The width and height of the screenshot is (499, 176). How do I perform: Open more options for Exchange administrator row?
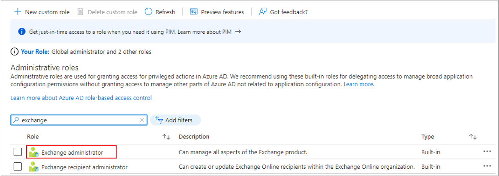tap(487, 152)
